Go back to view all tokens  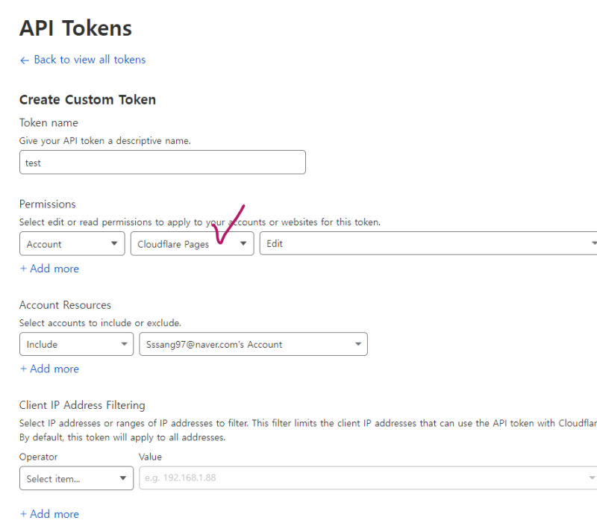[x=90, y=60]
